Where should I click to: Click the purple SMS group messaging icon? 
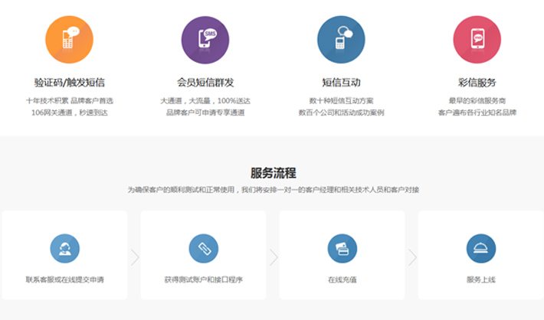[205, 40]
